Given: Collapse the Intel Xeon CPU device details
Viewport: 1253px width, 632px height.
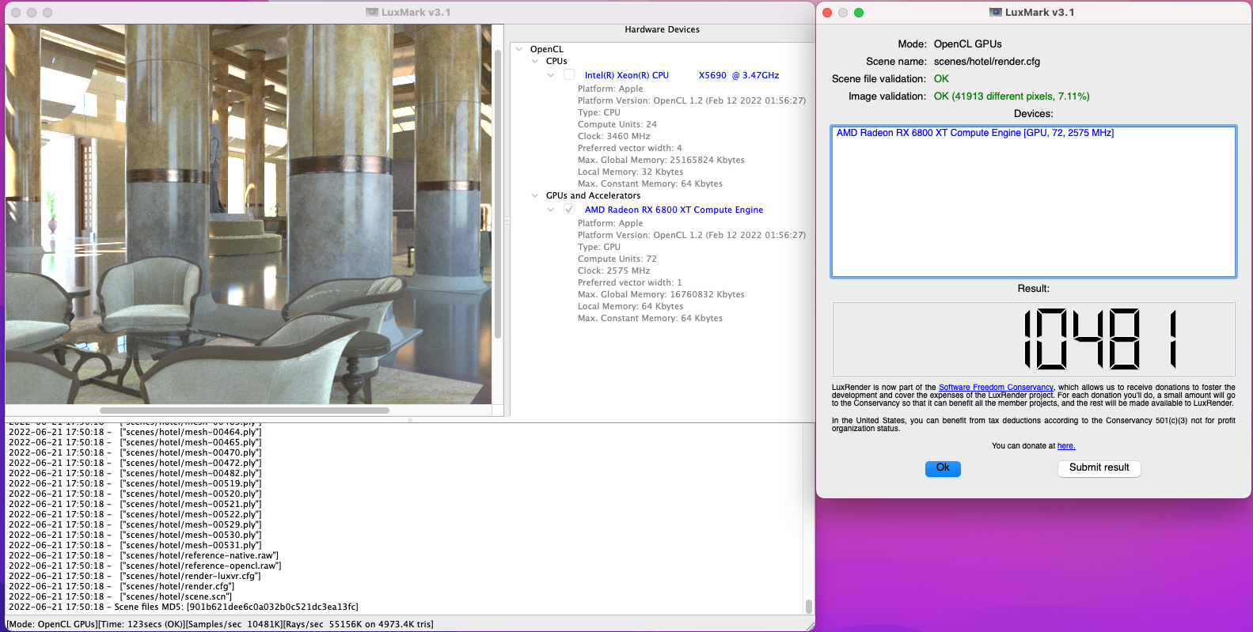Looking at the screenshot, I should coord(551,75).
